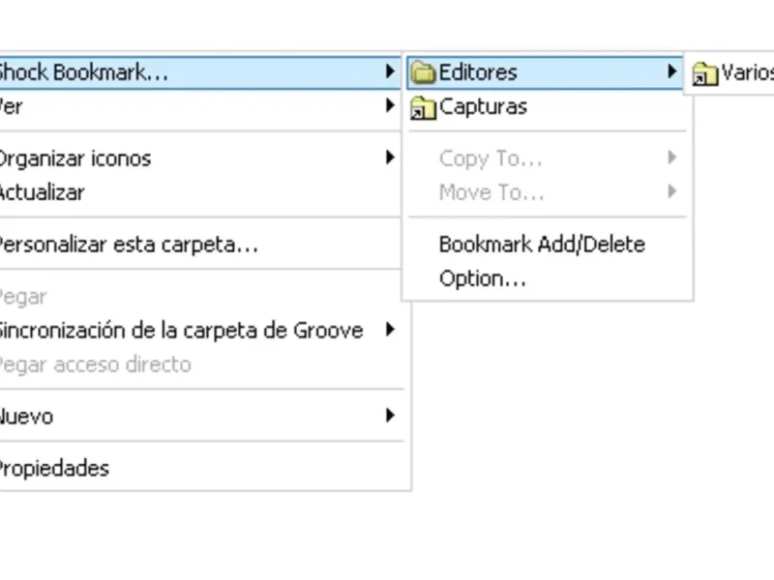Click the Capturas shortcut folder icon
This screenshot has width=774, height=580.
pyautogui.click(x=423, y=107)
